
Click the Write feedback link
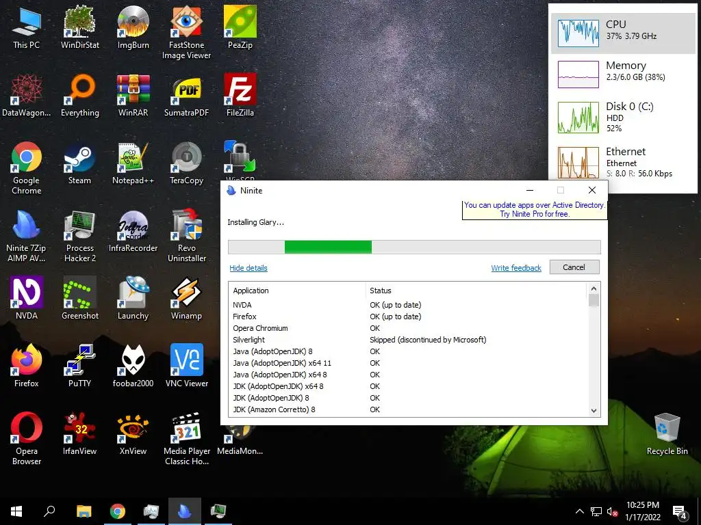click(x=516, y=268)
